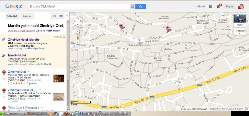This screenshot has height=116, width=249.
Task: Click the blue search magnifier button
Action: point(141,7)
